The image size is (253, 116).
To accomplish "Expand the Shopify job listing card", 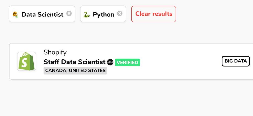I will 177,73.
